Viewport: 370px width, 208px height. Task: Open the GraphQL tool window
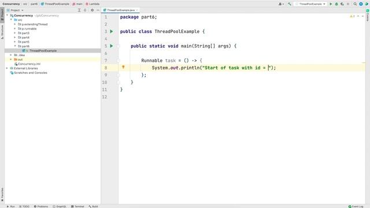[x=60, y=206]
